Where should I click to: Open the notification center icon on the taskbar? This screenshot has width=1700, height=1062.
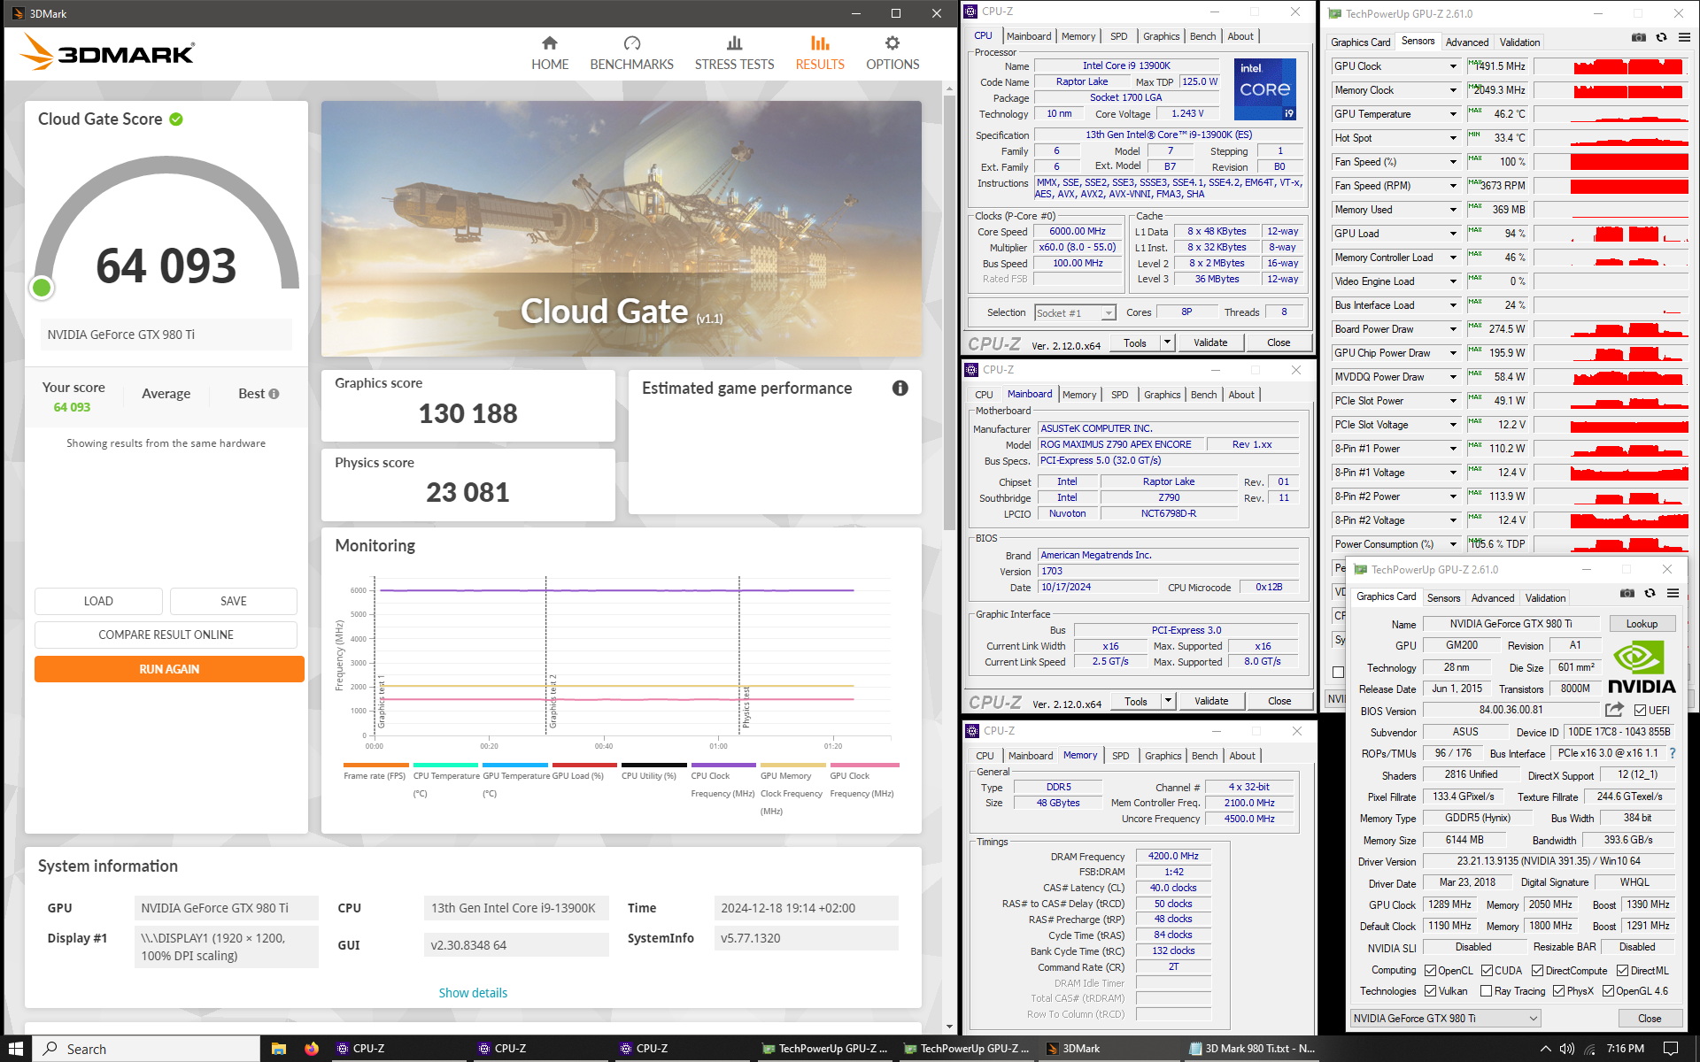1671,1049
